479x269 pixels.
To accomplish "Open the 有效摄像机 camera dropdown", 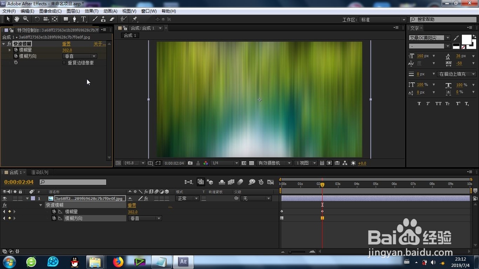I will pyautogui.click(x=274, y=163).
